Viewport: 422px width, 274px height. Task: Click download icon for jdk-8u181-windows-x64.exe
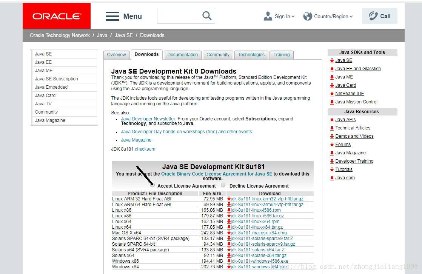pyautogui.click(x=229, y=267)
